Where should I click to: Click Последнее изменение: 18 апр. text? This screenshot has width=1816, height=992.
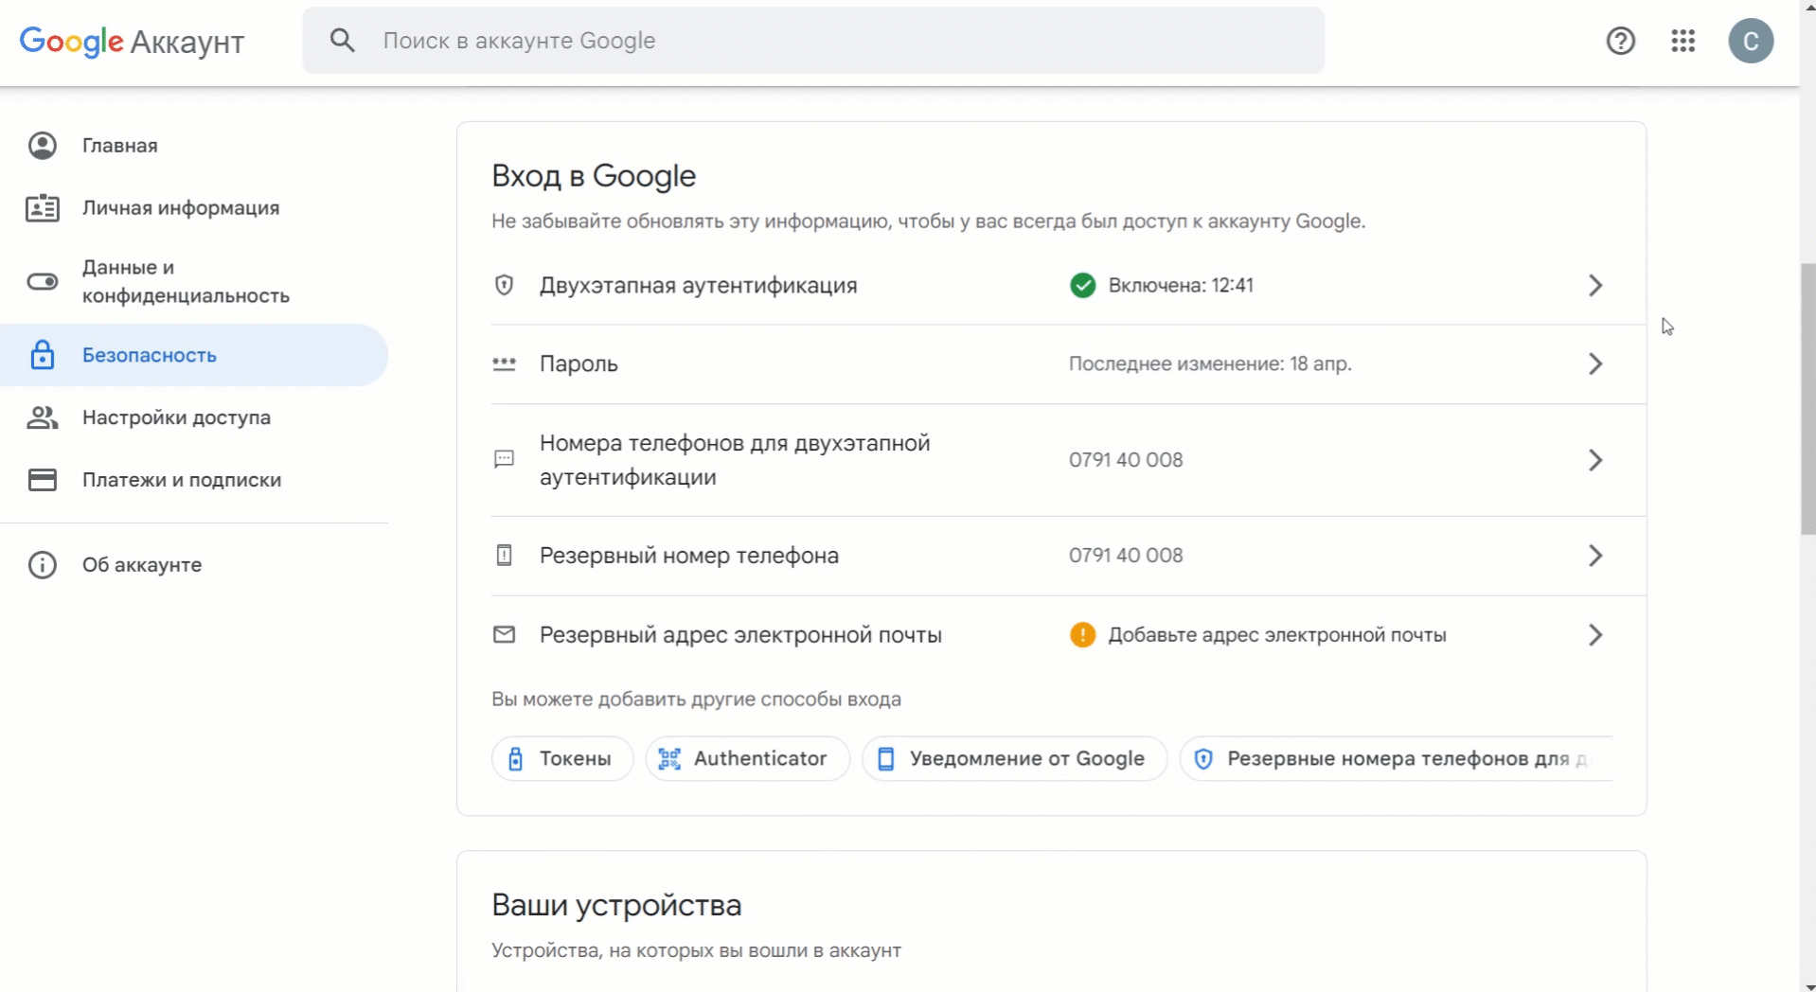(x=1210, y=364)
